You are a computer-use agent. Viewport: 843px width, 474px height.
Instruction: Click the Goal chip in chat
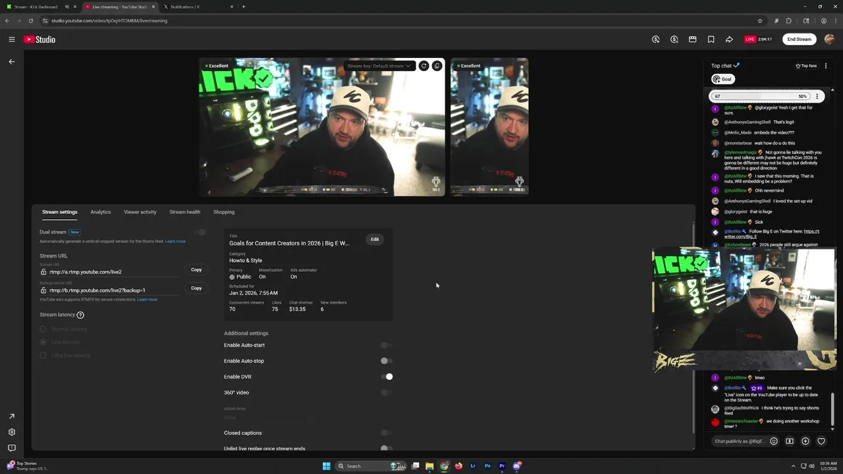coord(722,79)
